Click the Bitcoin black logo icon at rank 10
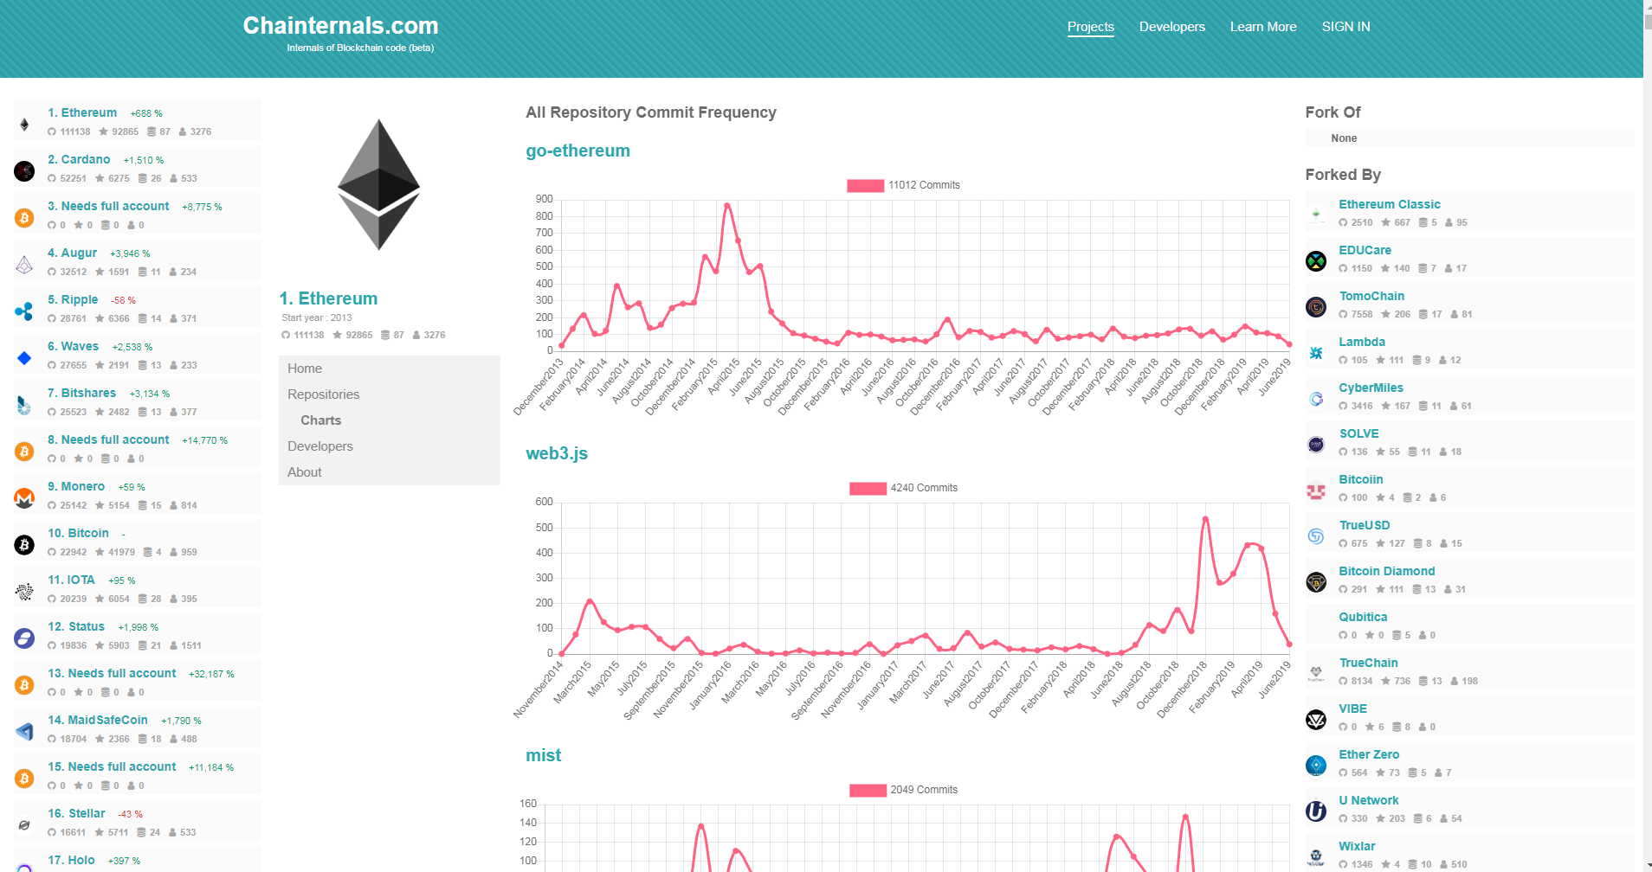 pos(24,545)
